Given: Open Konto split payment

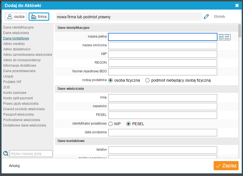Looking at the screenshot, I should tap(18, 98).
